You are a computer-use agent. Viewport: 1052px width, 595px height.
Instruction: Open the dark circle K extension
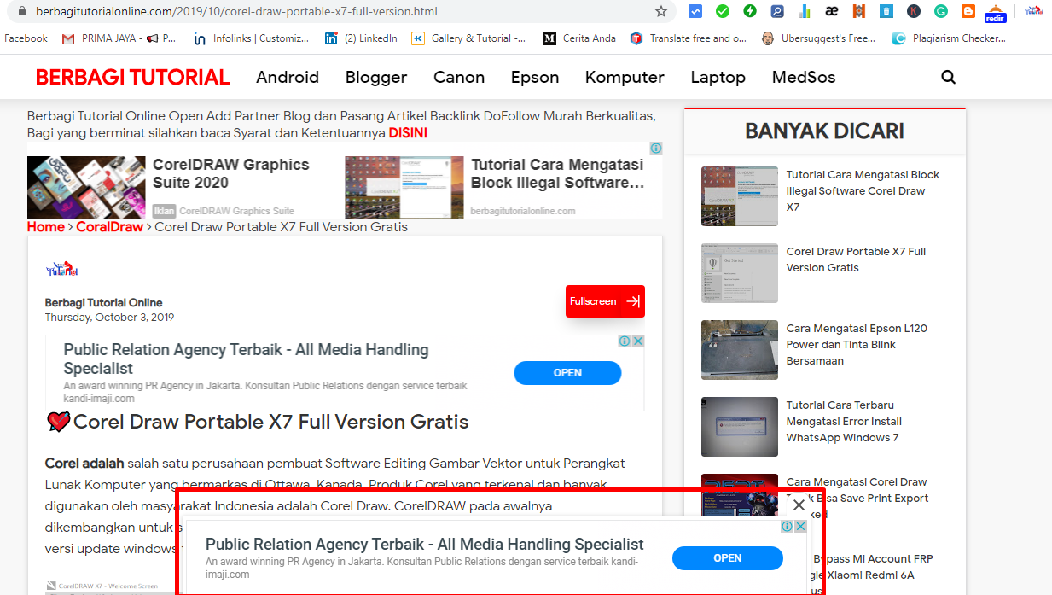(x=914, y=11)
